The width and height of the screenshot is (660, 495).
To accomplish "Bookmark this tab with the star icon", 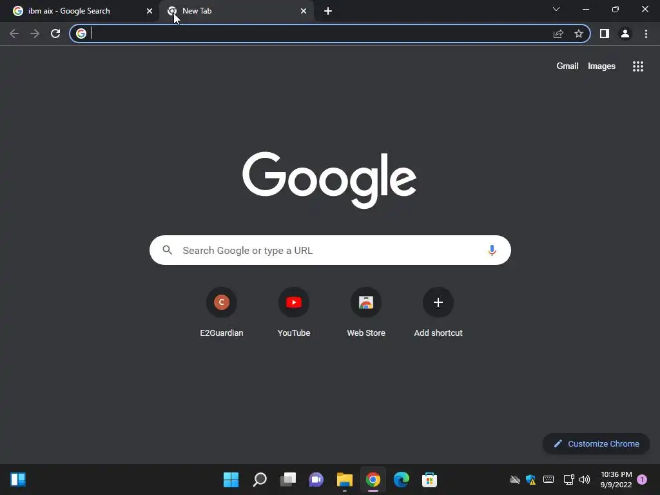I will pyautogui.click(x=579, y=34).
